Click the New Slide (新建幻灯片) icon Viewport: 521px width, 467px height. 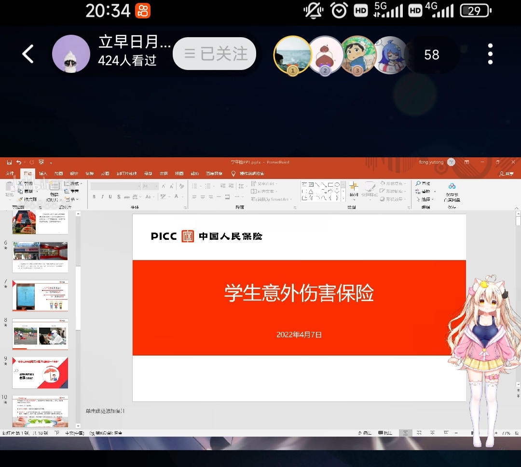click(55, 187)
